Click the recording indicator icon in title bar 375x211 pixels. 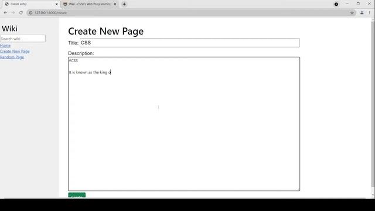[336, 4]
